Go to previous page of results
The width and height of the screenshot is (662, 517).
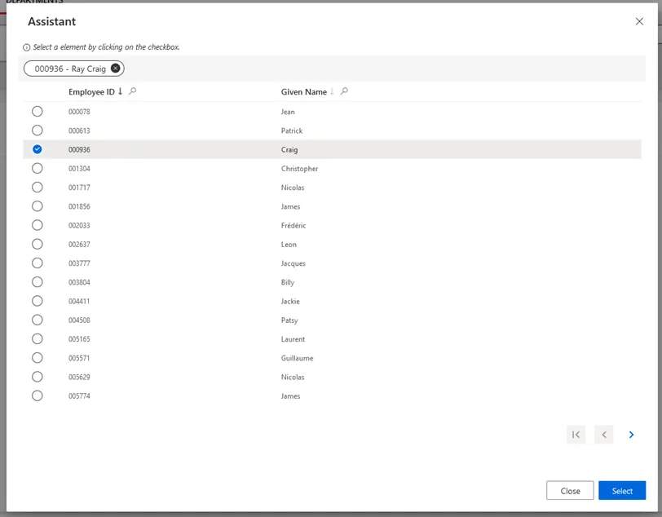[604, 435]
